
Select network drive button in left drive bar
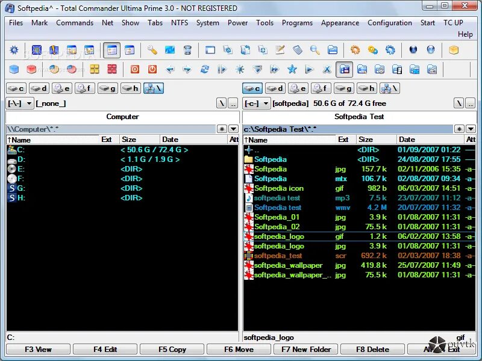(x=154, y=88)
